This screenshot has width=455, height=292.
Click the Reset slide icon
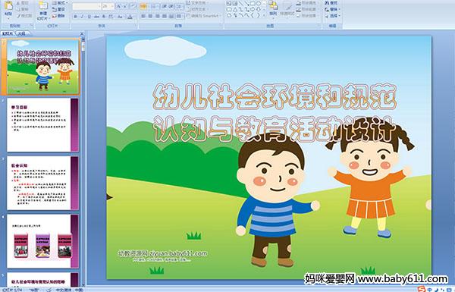tap(59, 10)
